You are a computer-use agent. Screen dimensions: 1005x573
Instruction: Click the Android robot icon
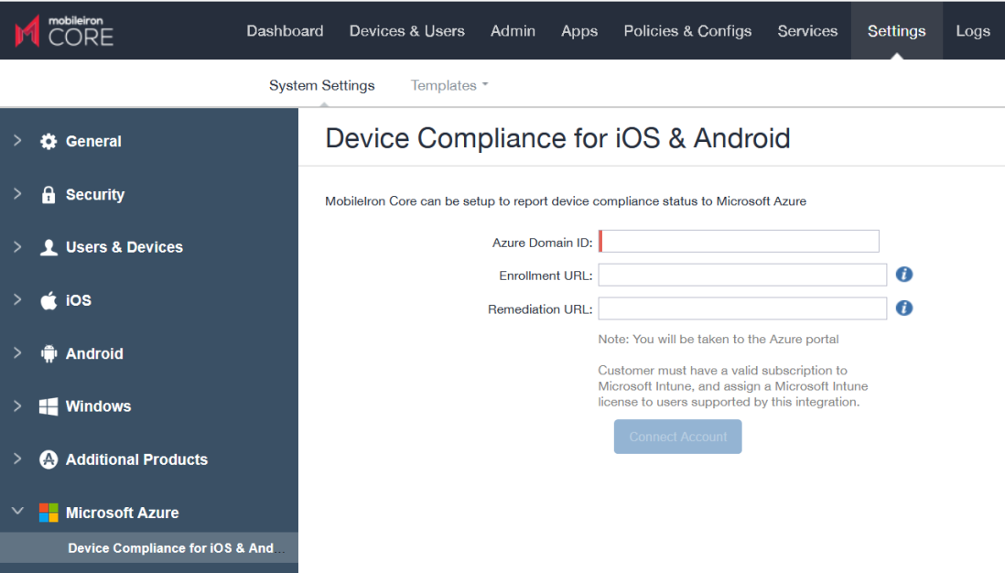pos(49,353)
